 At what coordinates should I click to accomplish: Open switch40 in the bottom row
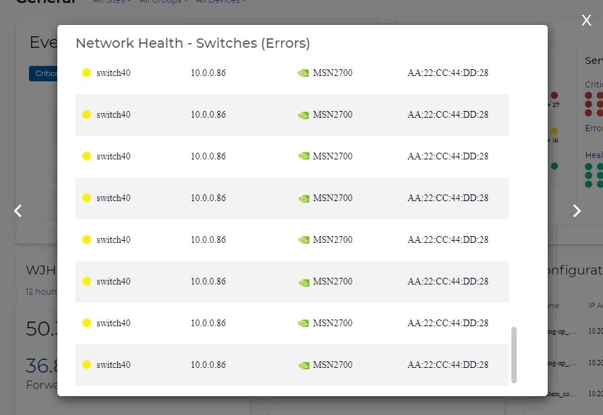(113, 365)
